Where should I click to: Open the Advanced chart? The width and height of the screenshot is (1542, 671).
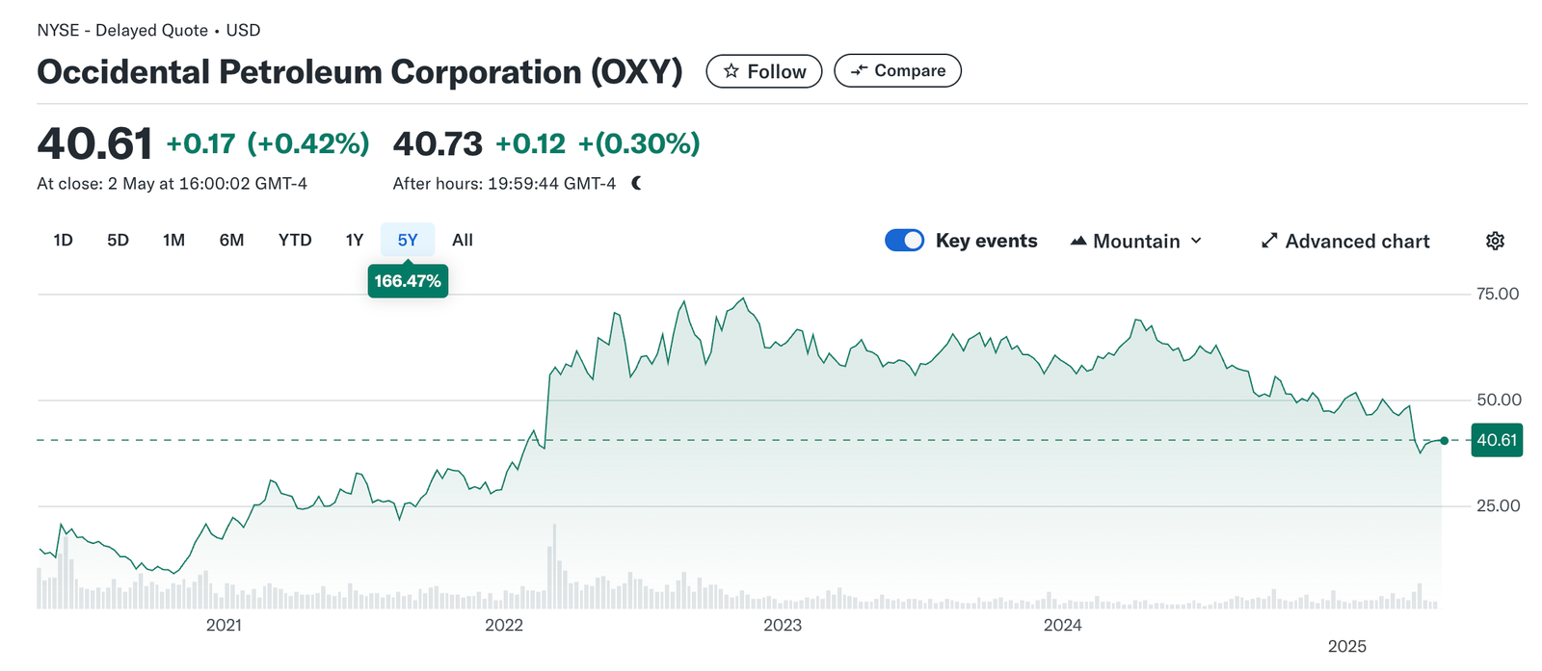(1343, 241)
